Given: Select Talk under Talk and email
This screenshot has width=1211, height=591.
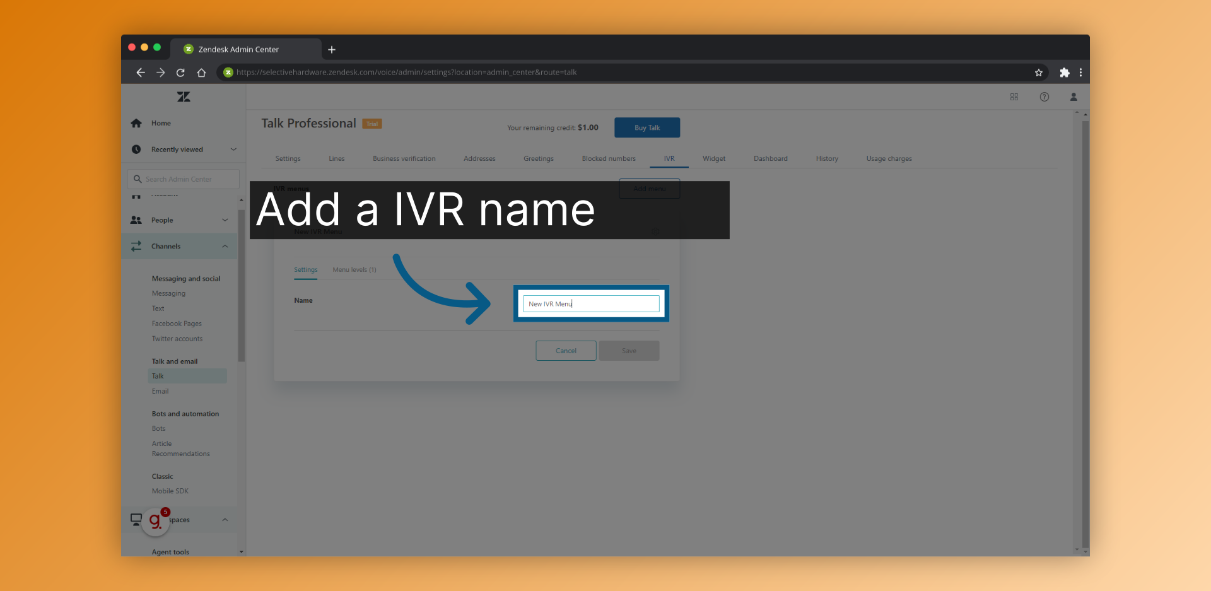Looking at the screenshot, I should pos(187,376).
